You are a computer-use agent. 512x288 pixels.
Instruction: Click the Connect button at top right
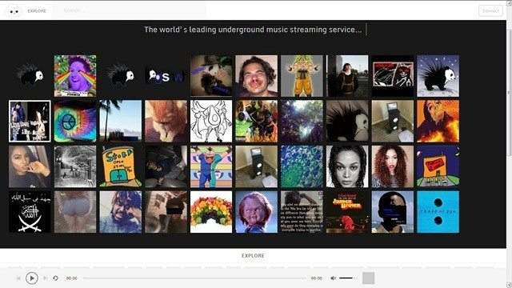pyautogui.click(x=490, y=10)
